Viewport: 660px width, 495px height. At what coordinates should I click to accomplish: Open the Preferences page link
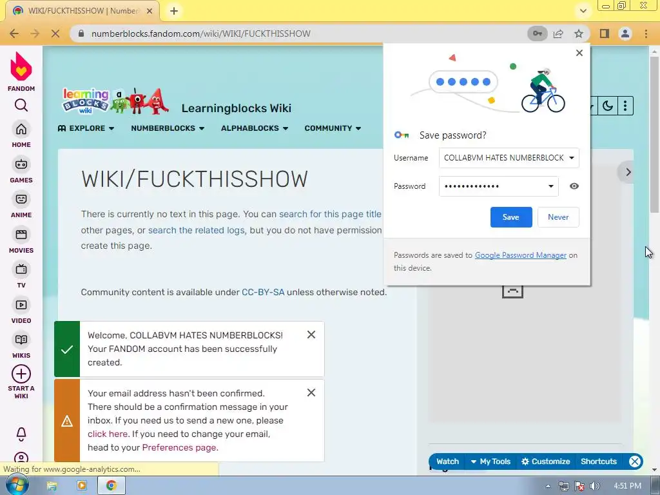pyautogui.click(x=179, y=447)
